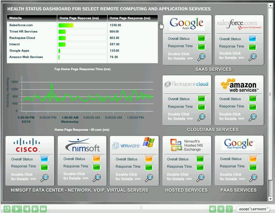This screenshot has height=213, width=275.
Task: Select the Amazon Web Services table row name
Action: point(26,57)
